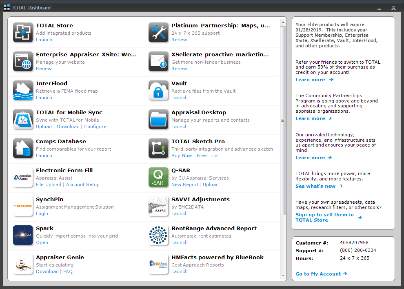Click the InterFlood house on water icon
The image size is (404, 289).
click(x=23, y=90)
